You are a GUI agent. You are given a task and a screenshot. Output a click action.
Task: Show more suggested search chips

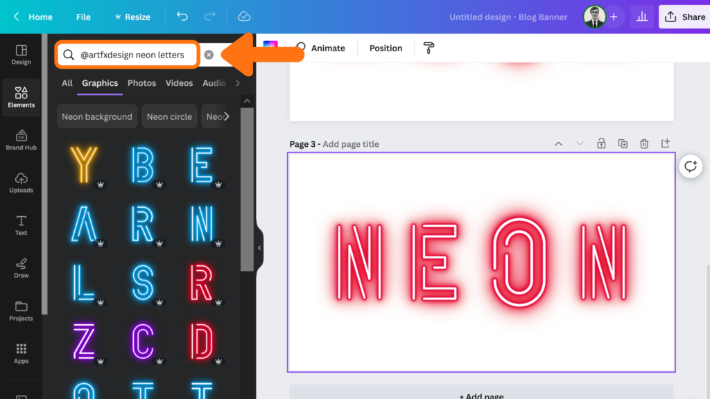227,116
